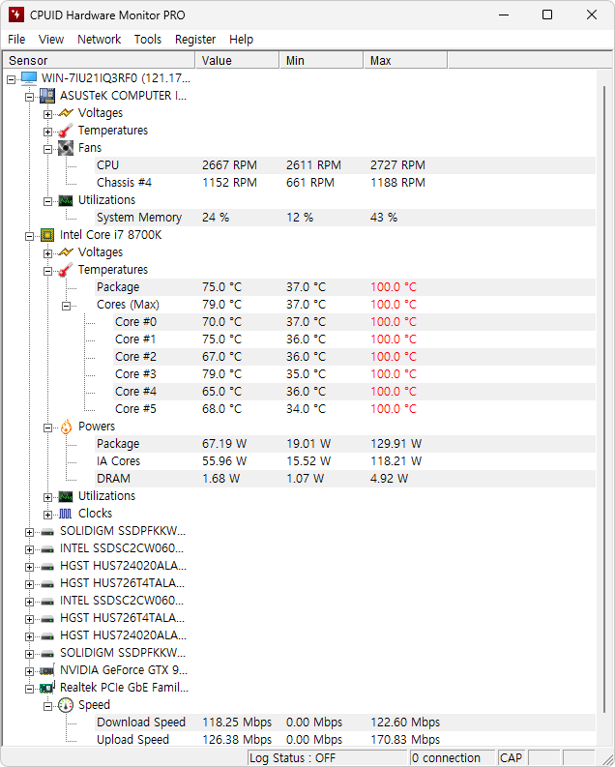Click the '0 connection' status panel
This screenshot has height=767, width=615.
[x=453, y=757]
